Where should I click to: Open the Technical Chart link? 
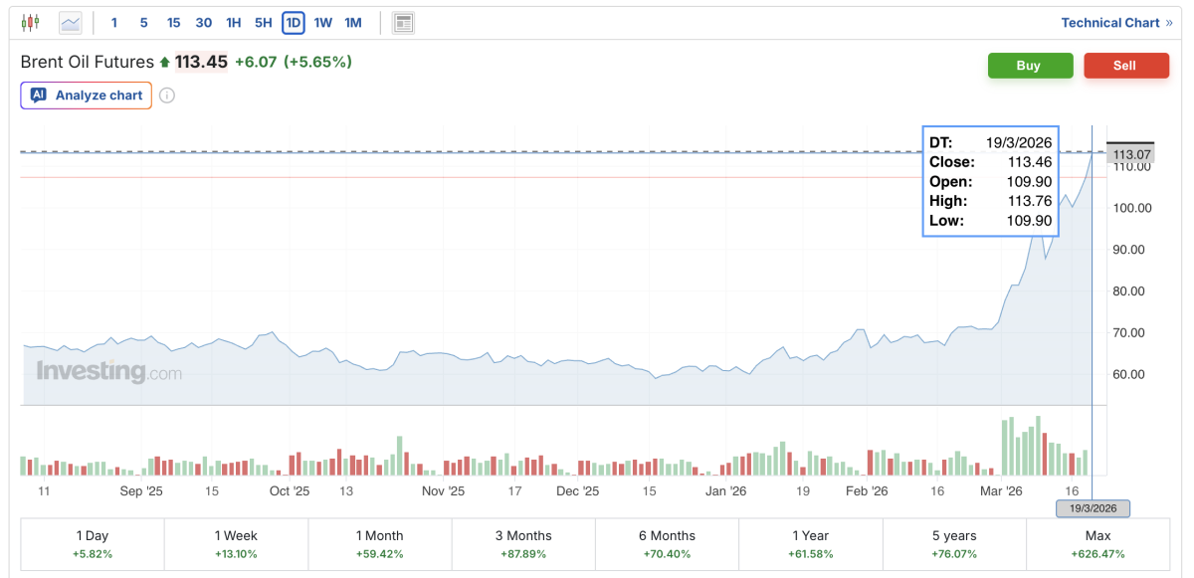(1115, 22)
